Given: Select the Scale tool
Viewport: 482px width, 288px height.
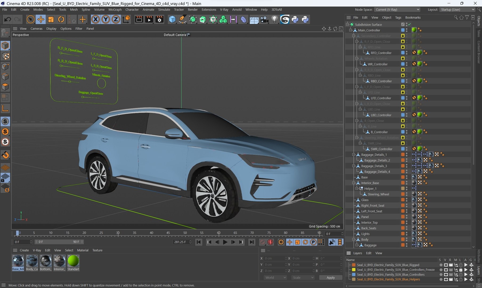Looking at the screenshot, I should pos(51,19).
